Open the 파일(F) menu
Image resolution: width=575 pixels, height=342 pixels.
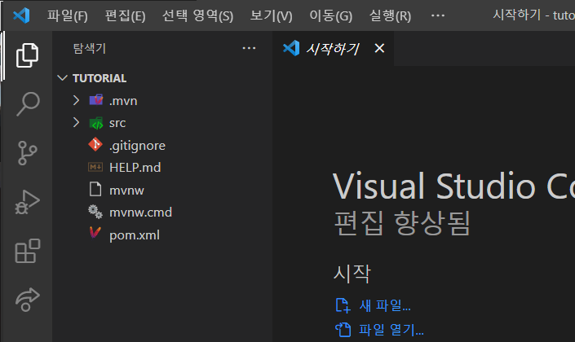(68, 15)
